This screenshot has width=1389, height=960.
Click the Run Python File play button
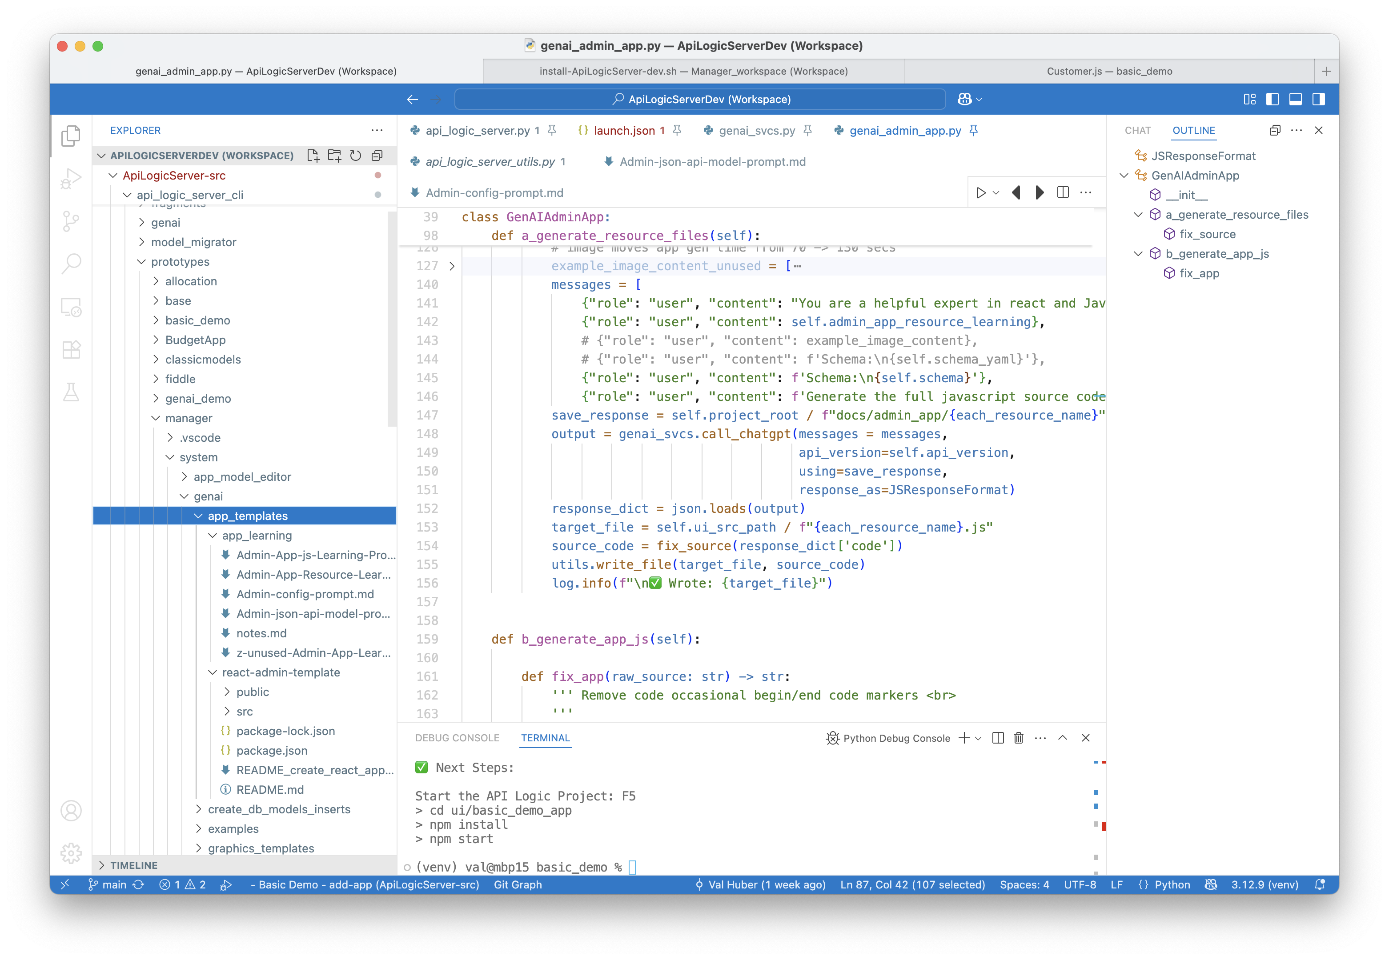pyautogui.click(x=980, y=193)
